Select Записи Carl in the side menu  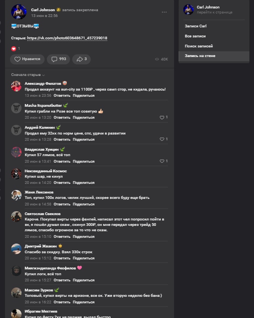tap(196, 26)
